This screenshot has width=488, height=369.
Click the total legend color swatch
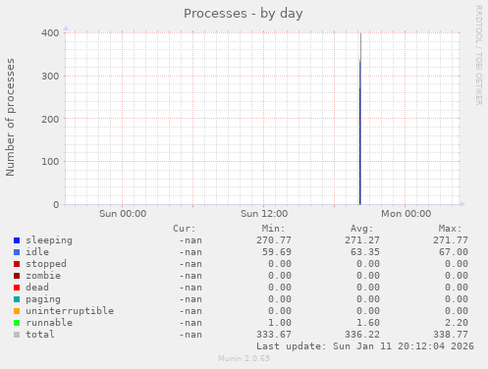coord(17,335)
